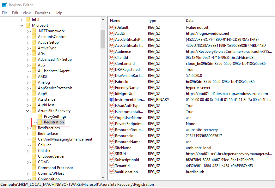
Task: Click the 'https://login.windows.net' data cell
Action: pos(207,33)
